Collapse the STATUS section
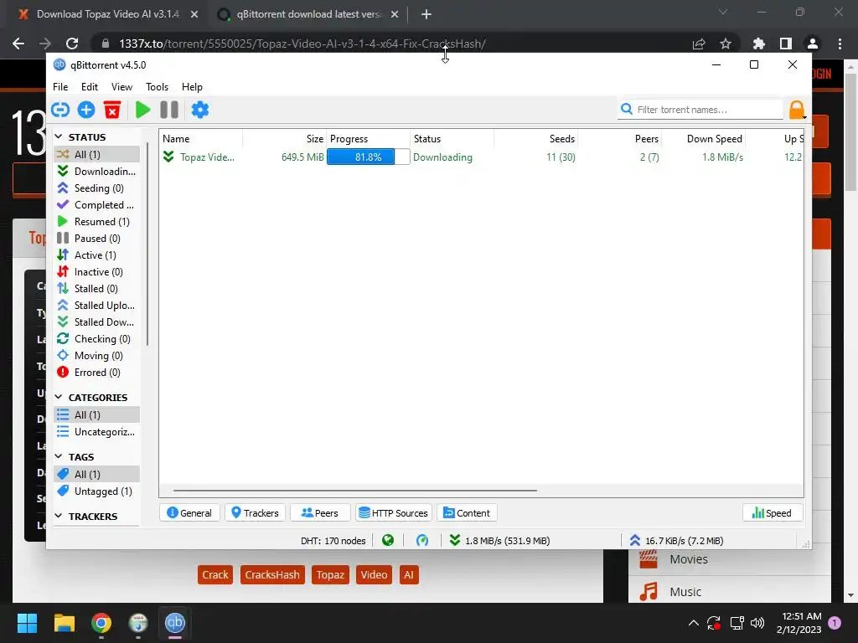This screenshot has width=858, height=643. click(59, 136)
